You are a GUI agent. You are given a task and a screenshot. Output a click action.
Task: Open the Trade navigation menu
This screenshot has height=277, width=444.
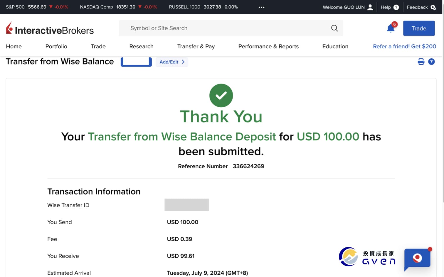98,46
